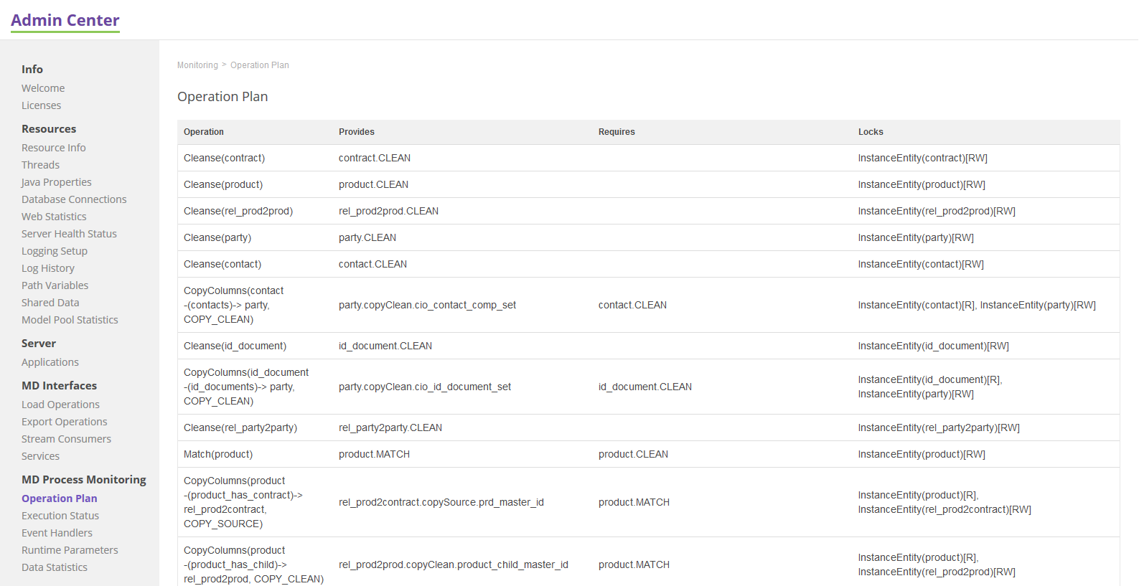Go to Stream Consumers page

pos(66,439)
